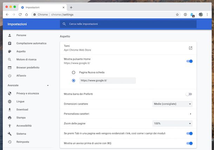
Task: Go to Motore di ricerca section
Action: tap(26, 60)
